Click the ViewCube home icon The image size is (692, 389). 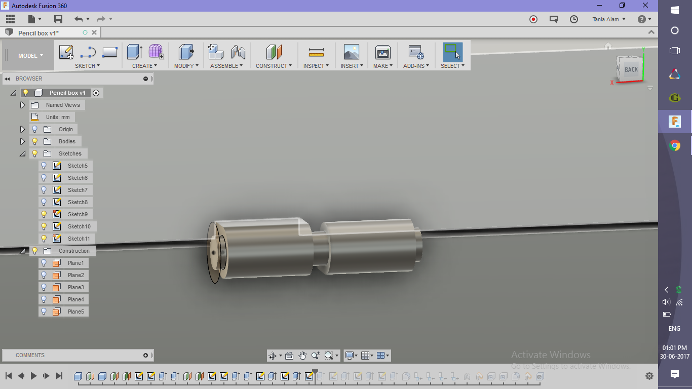point(608,46)
